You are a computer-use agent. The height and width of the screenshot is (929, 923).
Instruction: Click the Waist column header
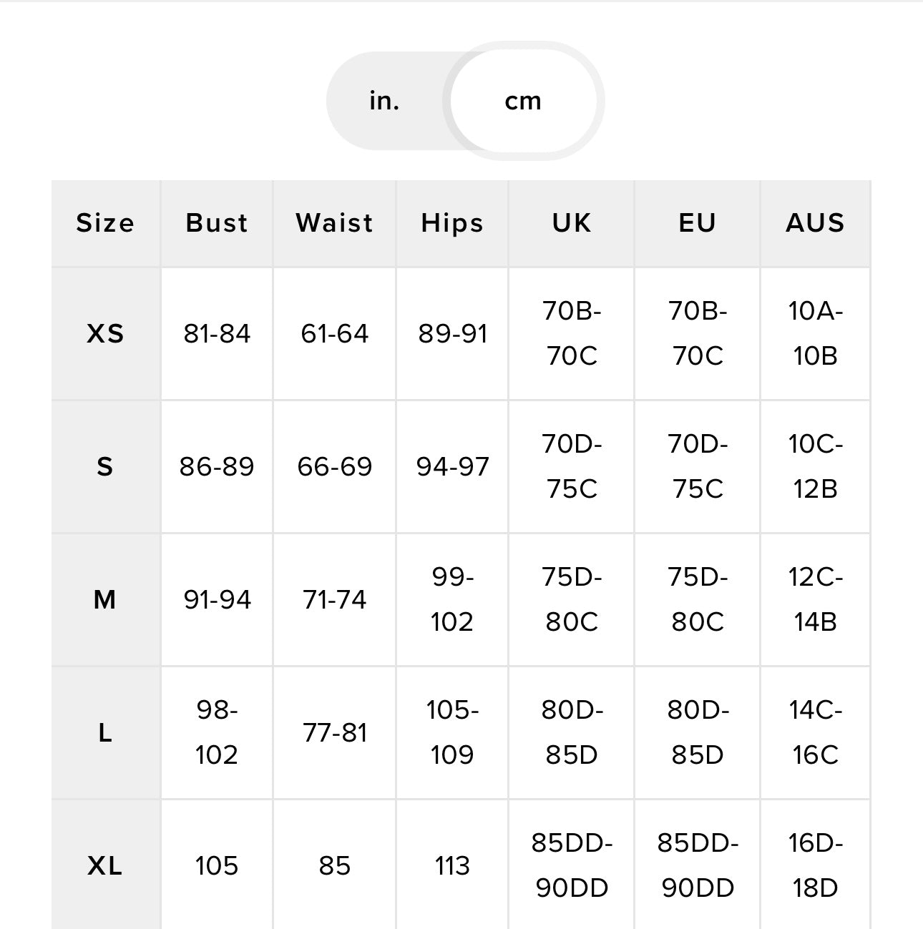pyautogui.click(x=334, y=223)
